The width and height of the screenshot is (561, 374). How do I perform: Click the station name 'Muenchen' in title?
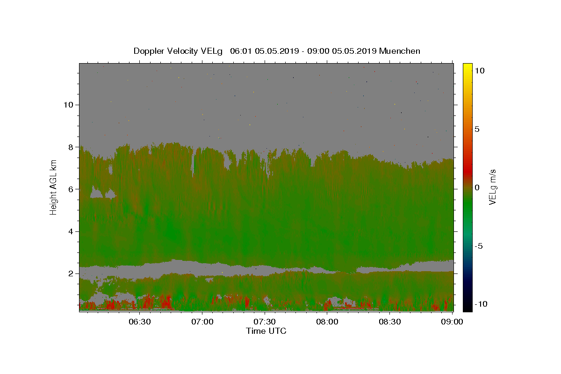point(400,51)
